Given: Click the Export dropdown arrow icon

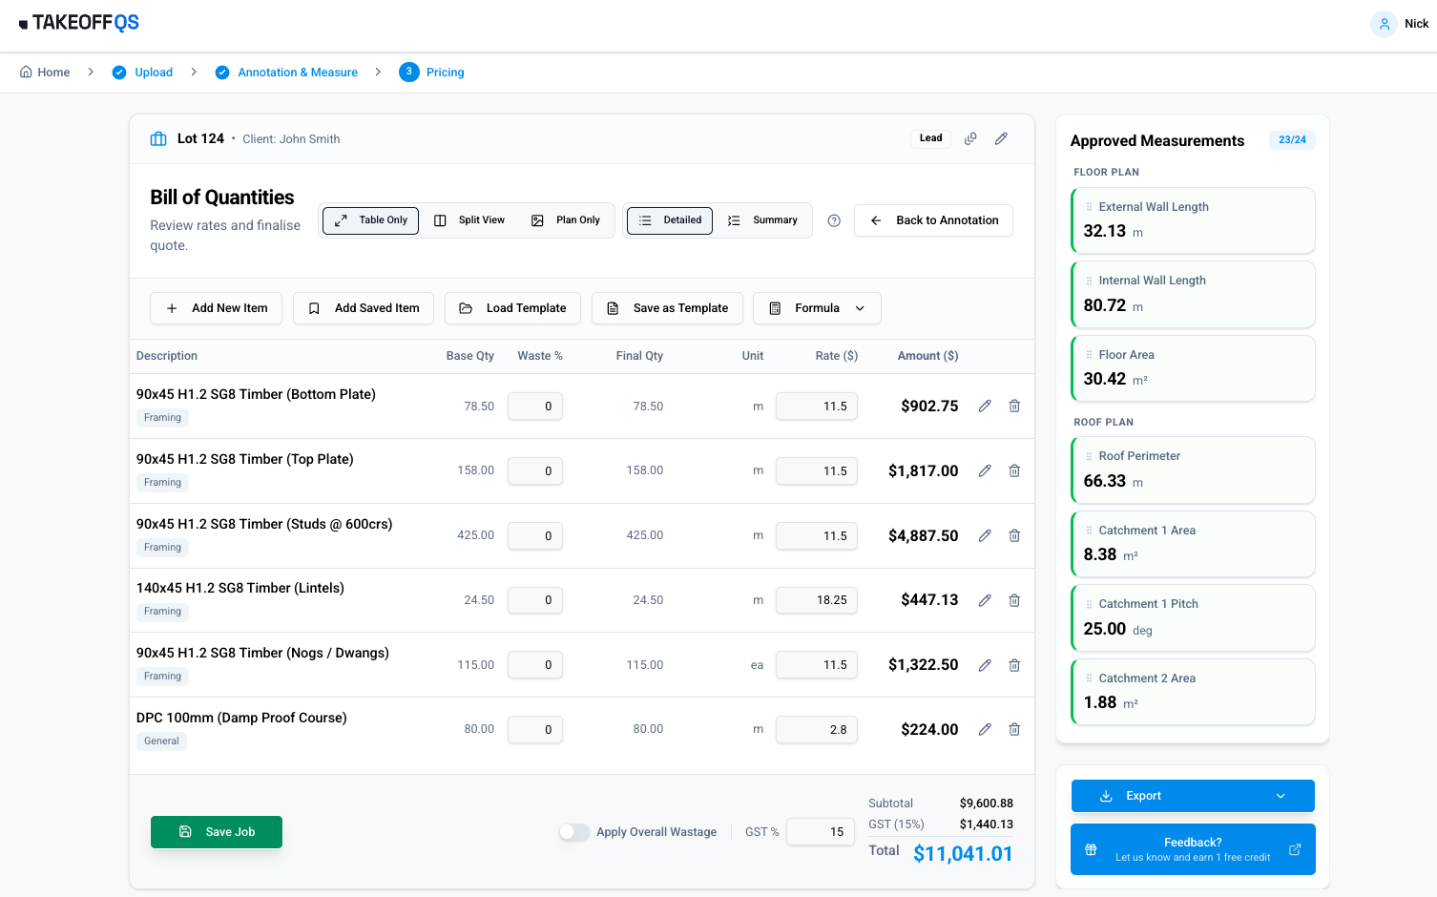Looking at the screenshot, I should coord(1281,795).
